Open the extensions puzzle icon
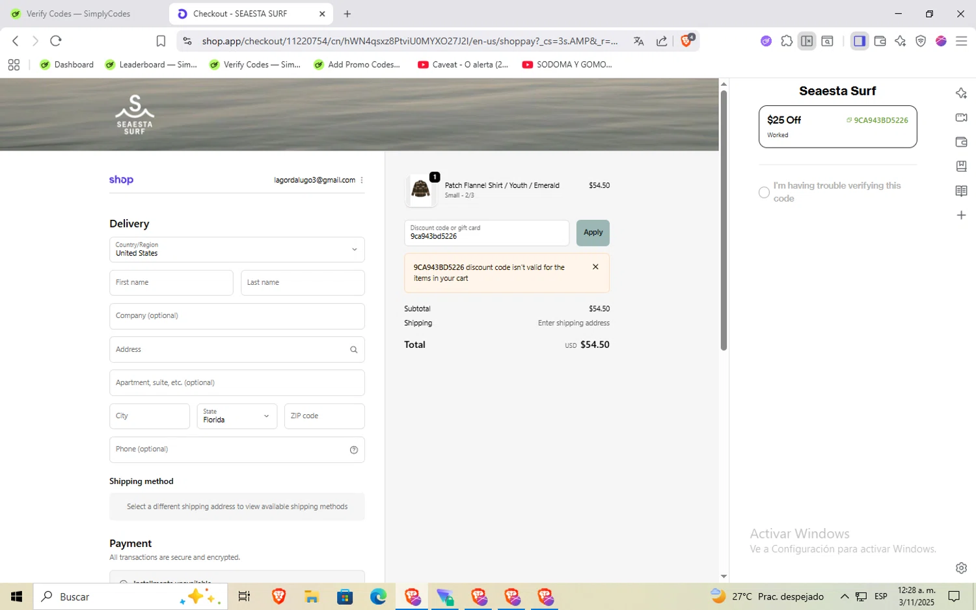Viewport: 976px width, 610px height. point(787,41)
